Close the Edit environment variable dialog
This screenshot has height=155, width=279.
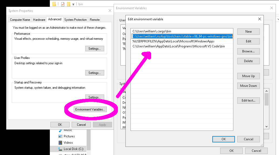click(259, 19)
